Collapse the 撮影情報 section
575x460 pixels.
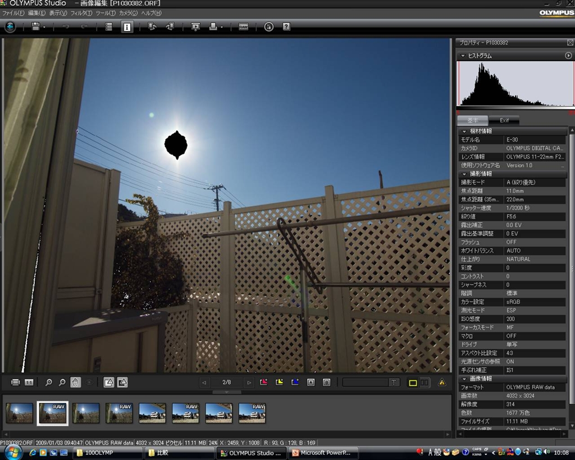(464, 174)
